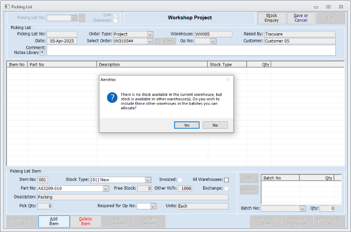This screenshot has height=232, width=351.
Task: Open the Part No dropdown list
Action: click(x=106, y=188)
